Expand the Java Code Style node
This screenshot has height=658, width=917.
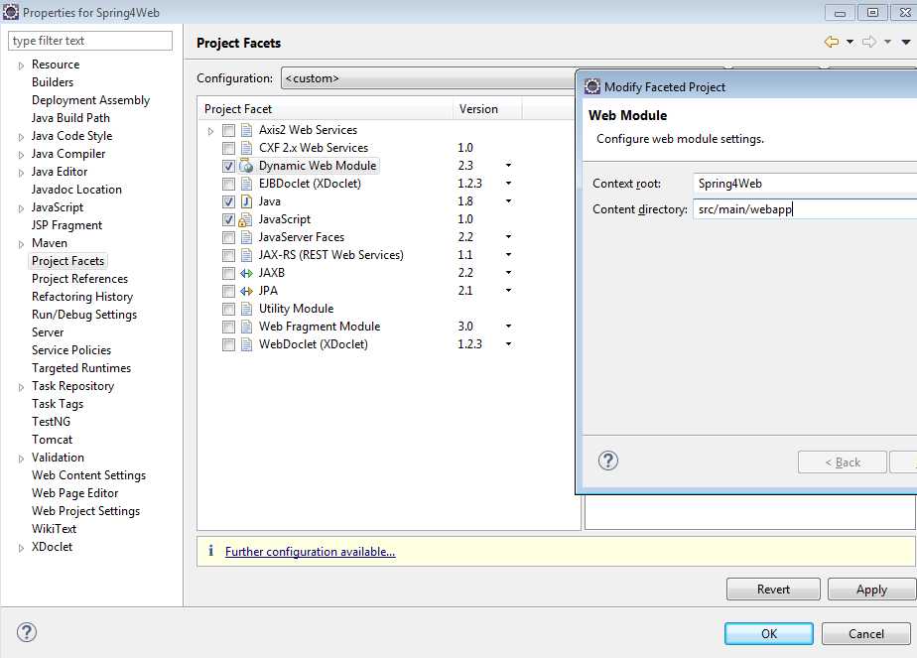[21, 137]
